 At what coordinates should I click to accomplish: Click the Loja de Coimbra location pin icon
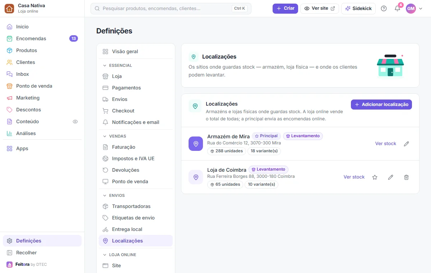click(196, 177)
